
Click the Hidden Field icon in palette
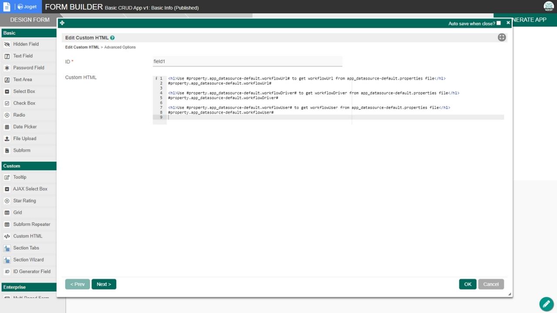coord(7,44)
